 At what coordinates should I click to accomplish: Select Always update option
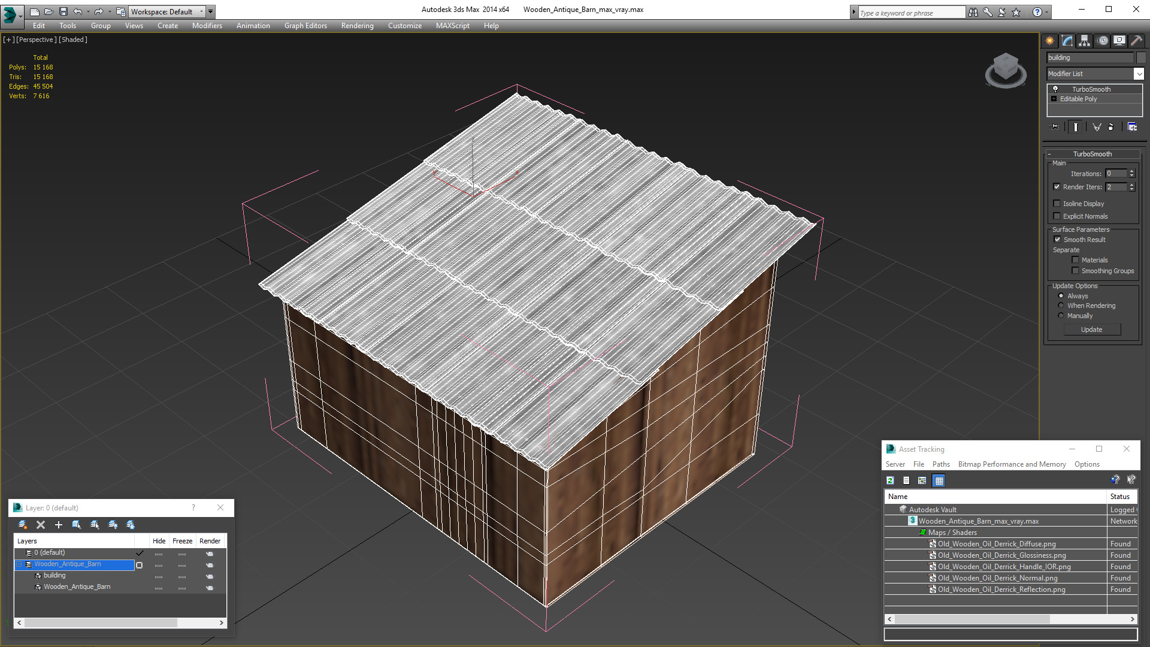click(1061, 296)
